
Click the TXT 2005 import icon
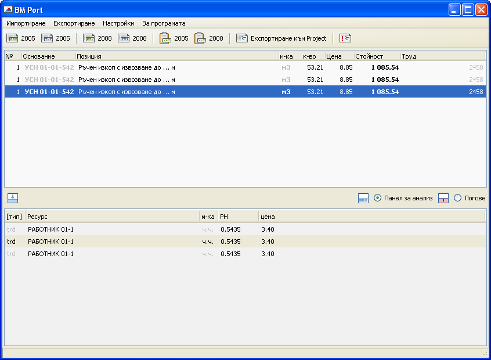coord(48,38)
